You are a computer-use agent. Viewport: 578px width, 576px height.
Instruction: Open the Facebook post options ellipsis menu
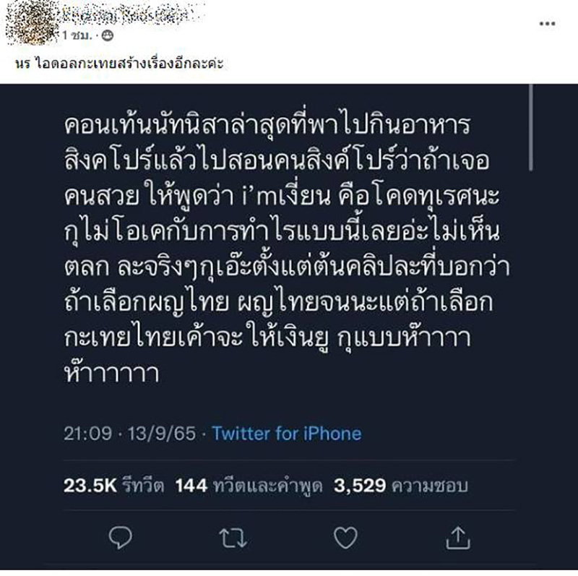pos(547,24)
